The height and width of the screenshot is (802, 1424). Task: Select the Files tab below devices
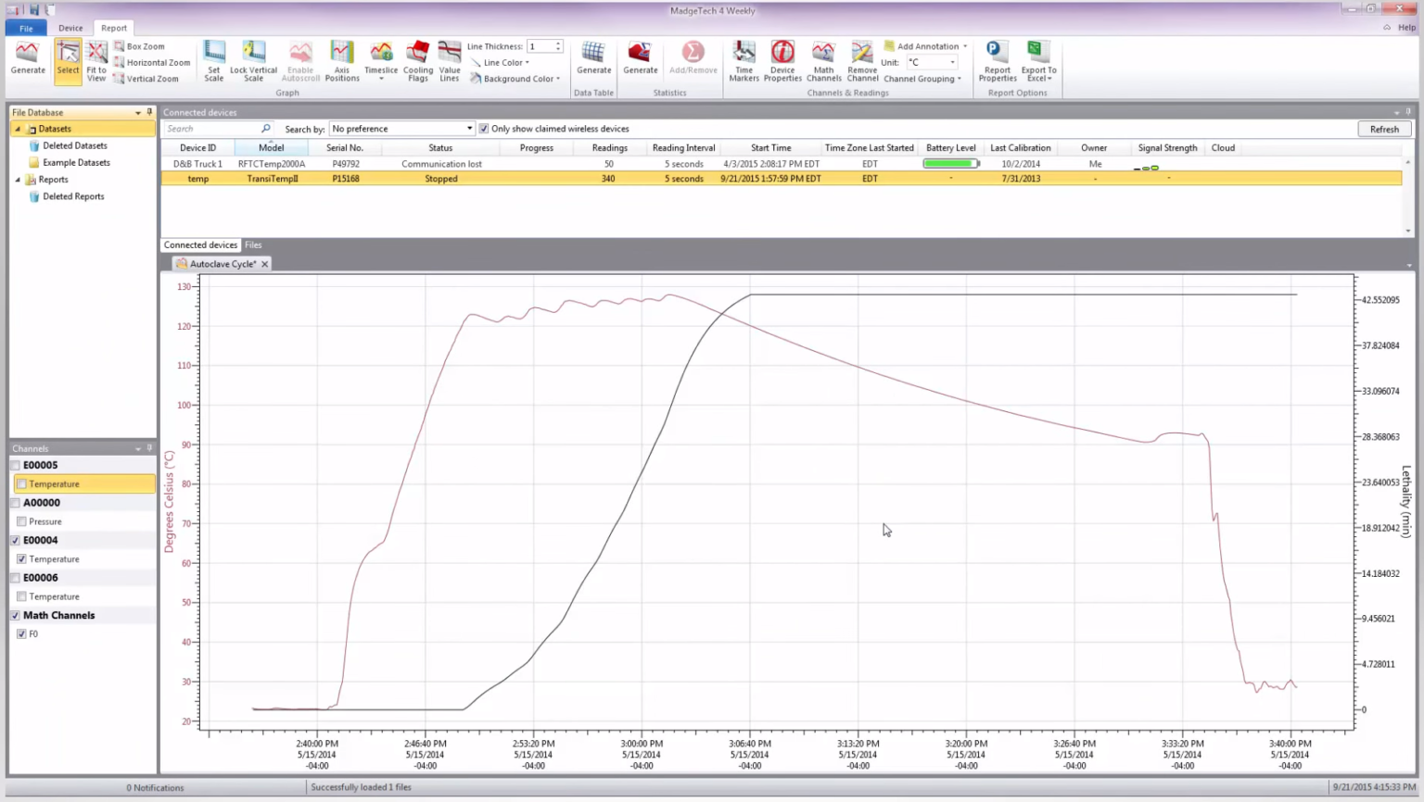(x=253, y=244)
